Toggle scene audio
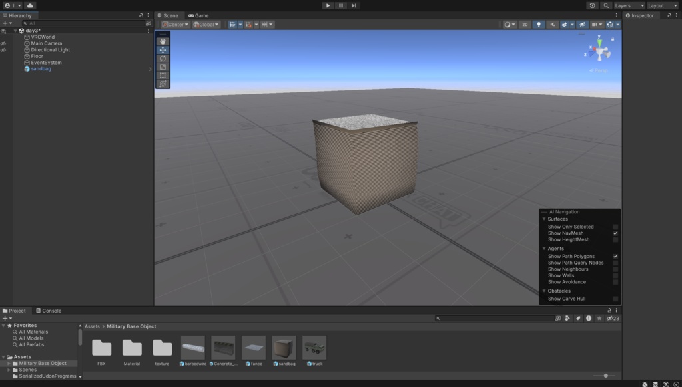 [552, 25]
